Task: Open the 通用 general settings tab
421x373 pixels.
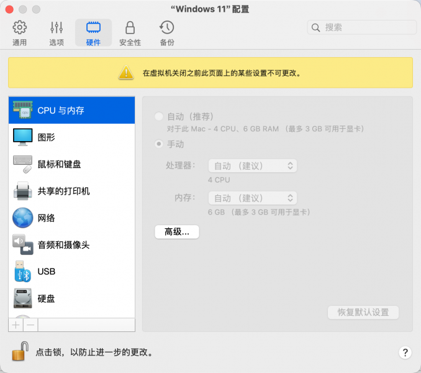Action: [20, 33]
